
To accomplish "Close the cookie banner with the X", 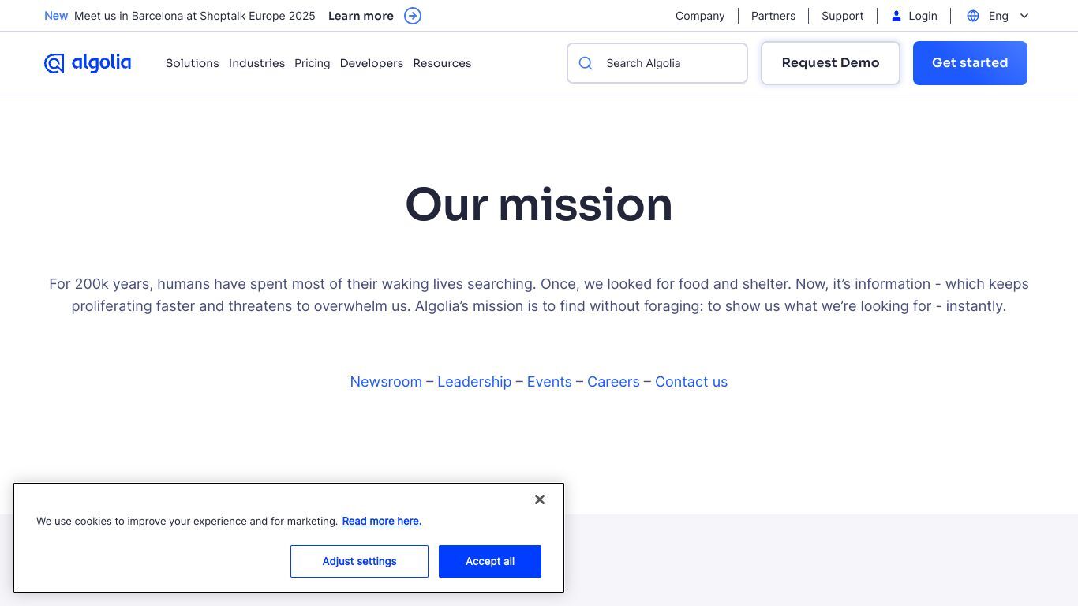I will [540, 499].
